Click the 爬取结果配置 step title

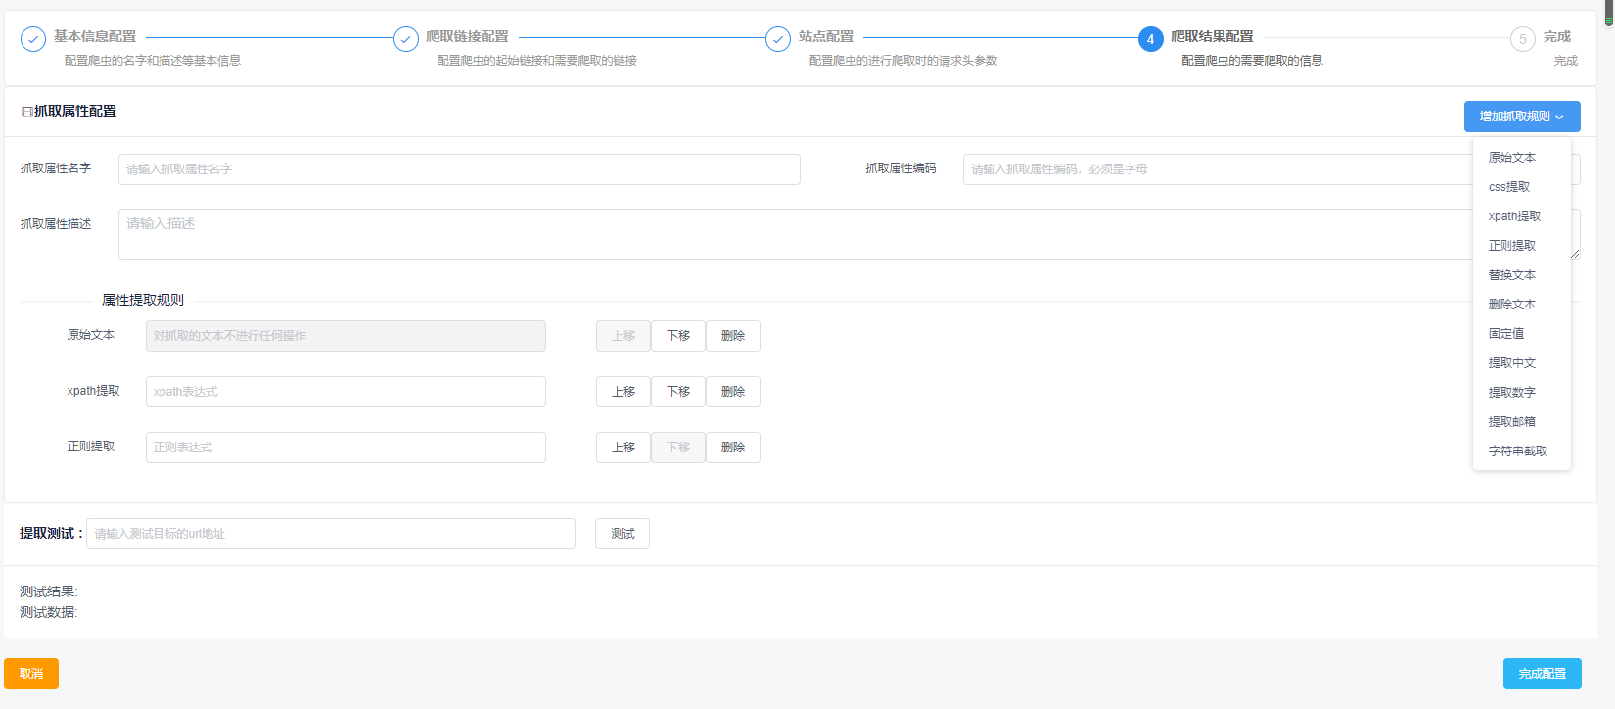click(x=1213, y=36)
